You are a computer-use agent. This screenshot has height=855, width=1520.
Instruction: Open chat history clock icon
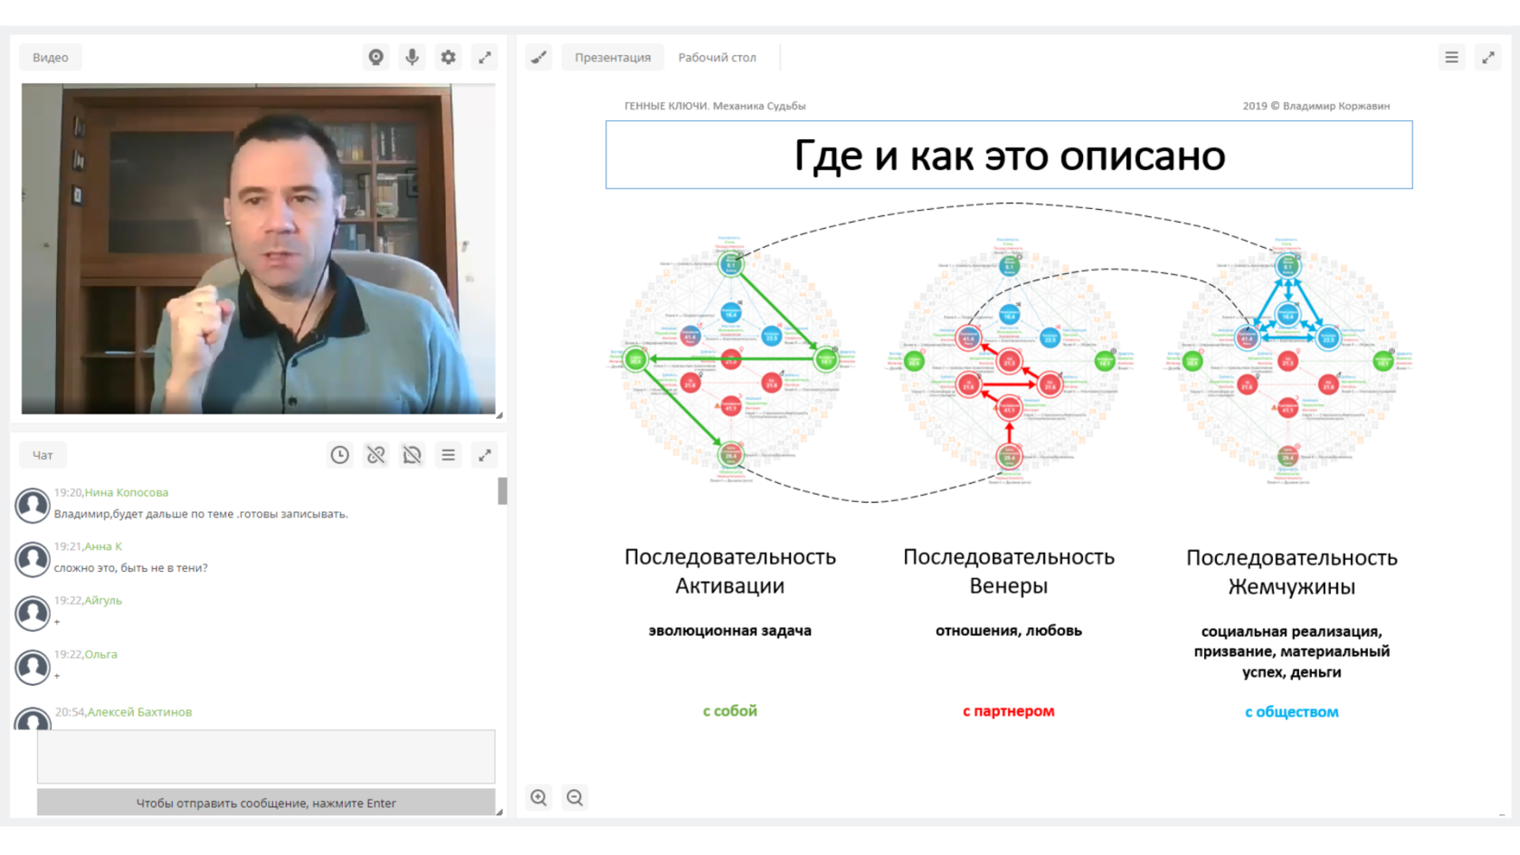point(339,455)
